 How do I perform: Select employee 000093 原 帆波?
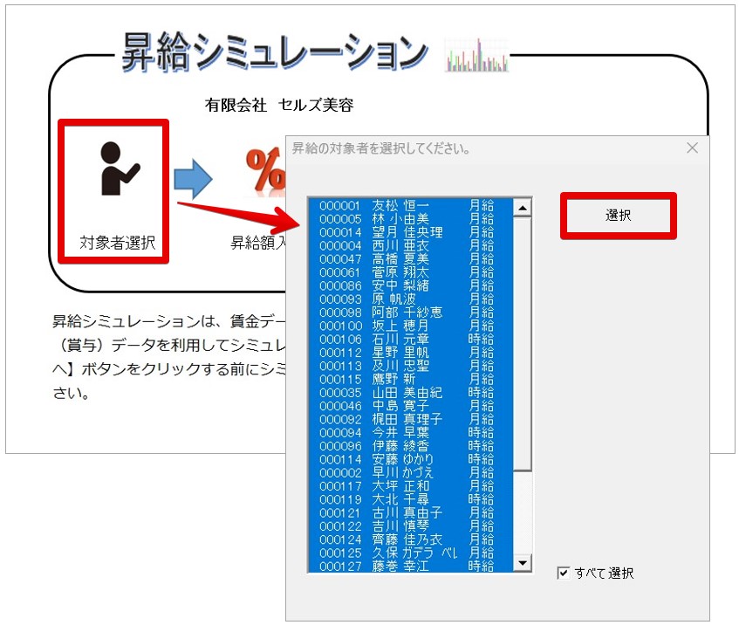pos(410,299)
